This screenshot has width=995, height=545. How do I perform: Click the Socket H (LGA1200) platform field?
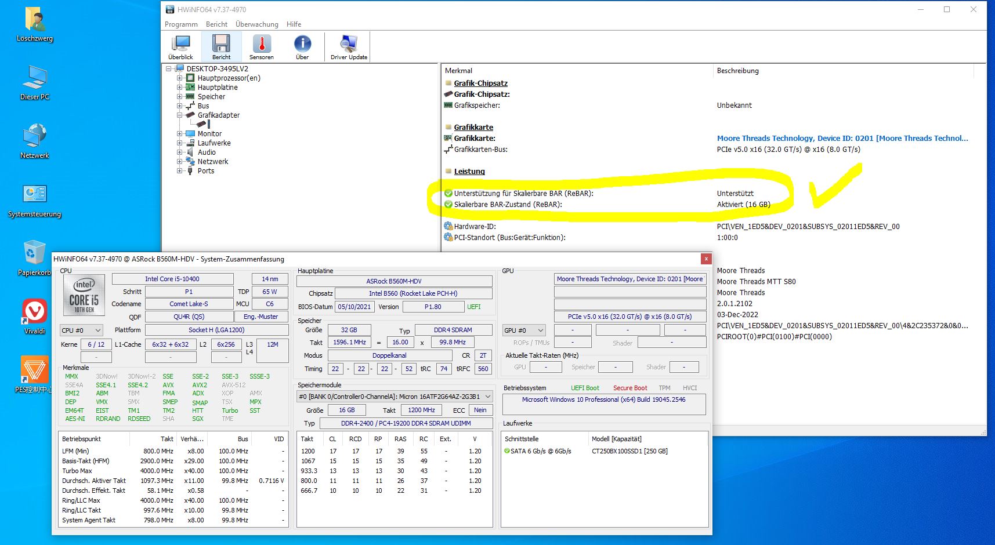tap(216, 330)
